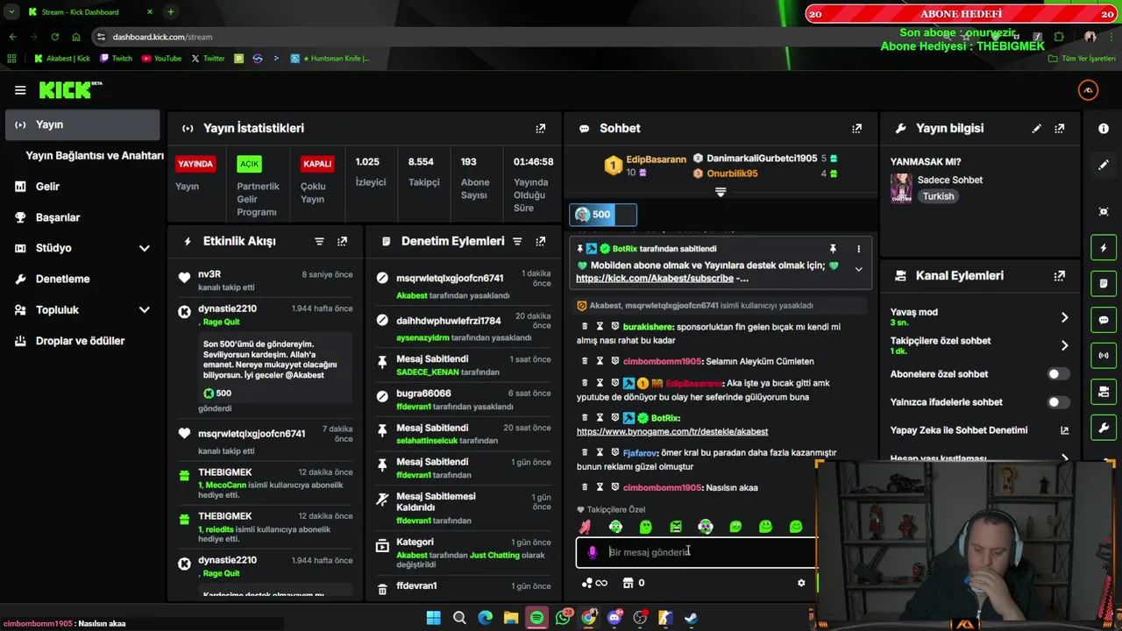Viewport: 1122px width, 631px height.
Task: Open the kick.com/Akabest/subscribe link
Action: (x=654, y=279)
